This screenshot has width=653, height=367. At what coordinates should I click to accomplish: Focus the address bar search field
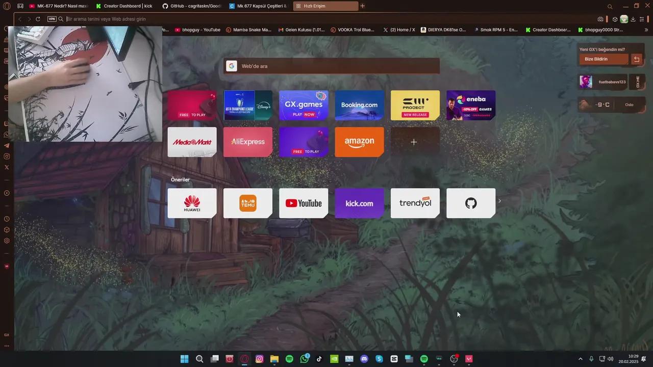pyautogui.click(x=326, y=19)
